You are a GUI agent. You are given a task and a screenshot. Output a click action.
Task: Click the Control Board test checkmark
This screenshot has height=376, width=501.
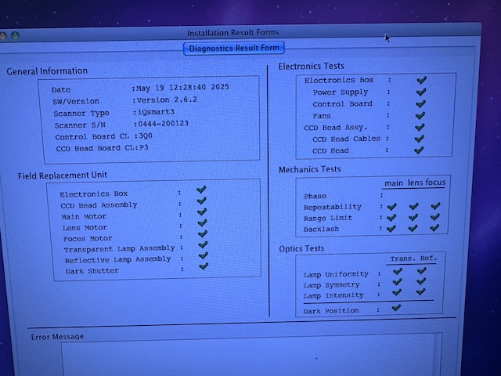click(x=421, y=103)
